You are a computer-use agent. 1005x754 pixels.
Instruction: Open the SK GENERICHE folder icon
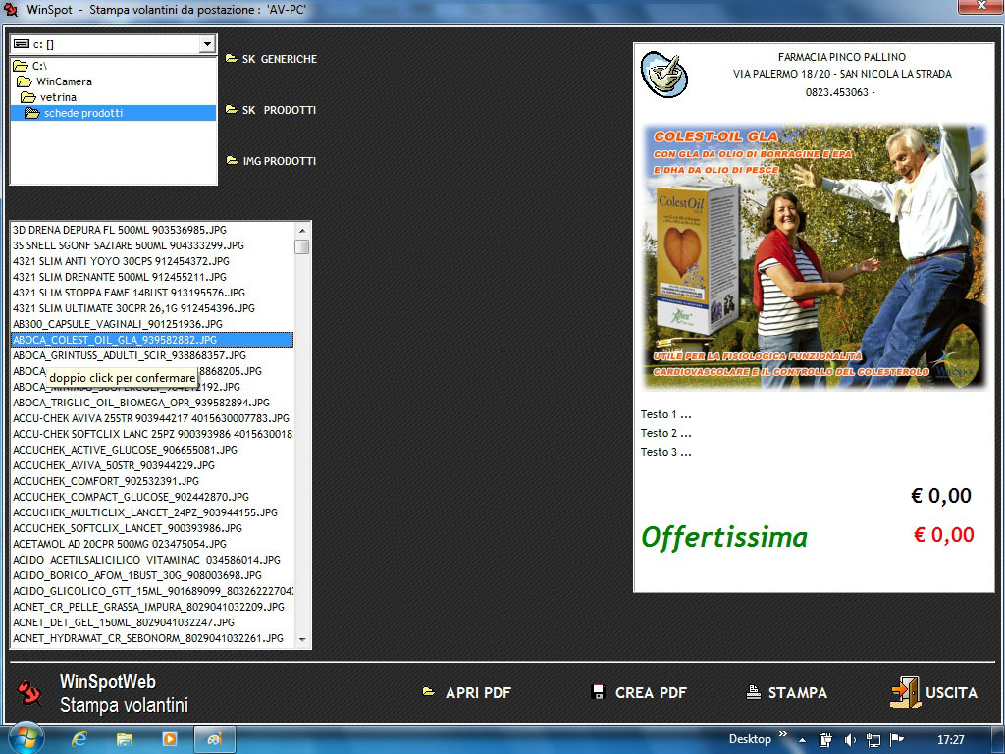click(232, 59)
